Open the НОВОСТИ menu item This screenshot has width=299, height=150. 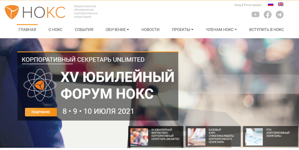(150, 30)
